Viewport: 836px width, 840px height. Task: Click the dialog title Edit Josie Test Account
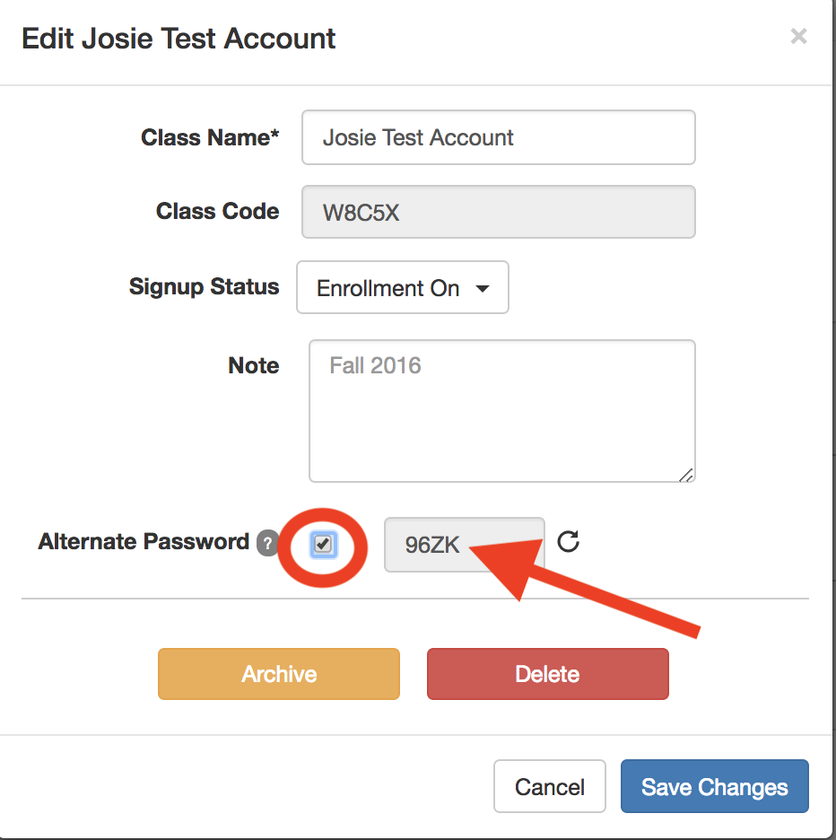179,39
